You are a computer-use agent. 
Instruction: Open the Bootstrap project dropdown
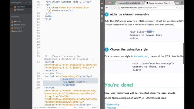click(x=16, y=17)
